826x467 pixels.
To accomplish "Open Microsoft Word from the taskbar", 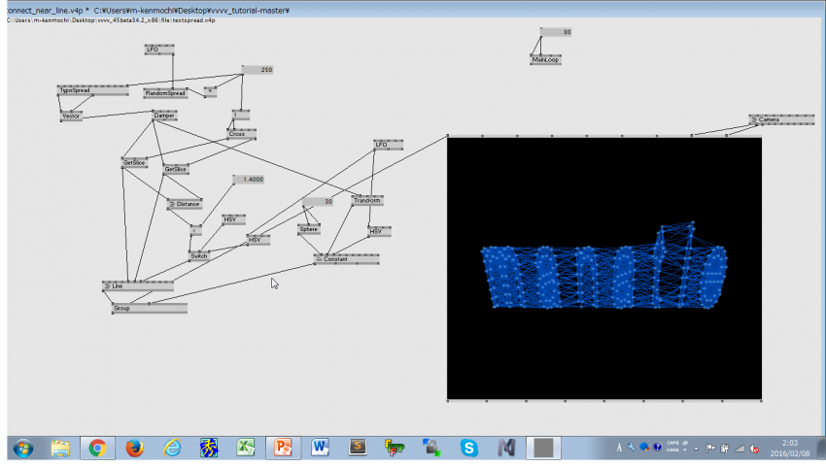I will point(321,448).
